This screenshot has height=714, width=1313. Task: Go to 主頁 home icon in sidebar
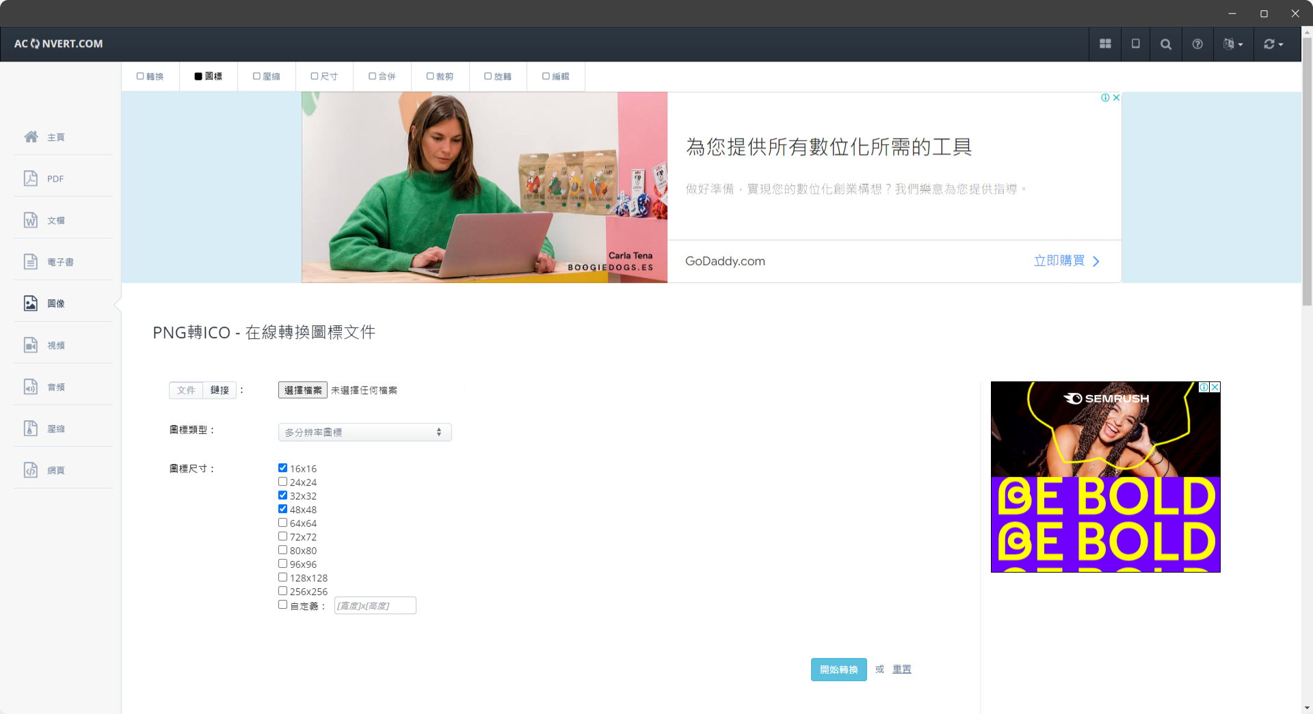[x=31, y=137]
